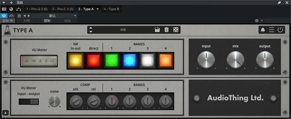291x119 pixels.
Task: Click the AudioThing Ltd. nameplate
Action: point(235,98)
